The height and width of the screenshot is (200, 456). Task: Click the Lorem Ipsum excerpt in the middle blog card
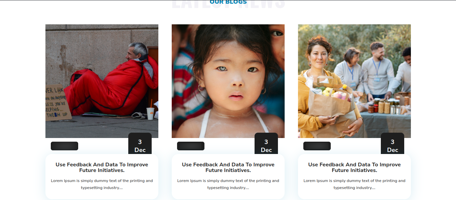228,184
